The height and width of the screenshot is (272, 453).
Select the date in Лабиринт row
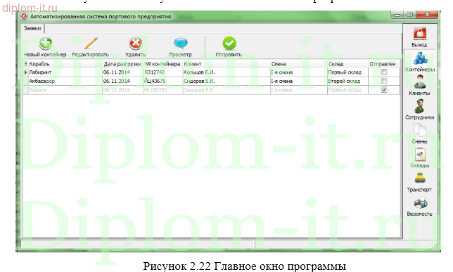point(123,72)
